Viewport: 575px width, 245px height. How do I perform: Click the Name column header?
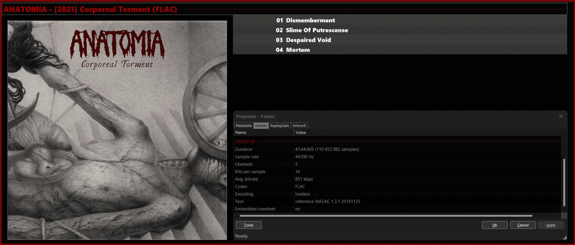(264, 133)
